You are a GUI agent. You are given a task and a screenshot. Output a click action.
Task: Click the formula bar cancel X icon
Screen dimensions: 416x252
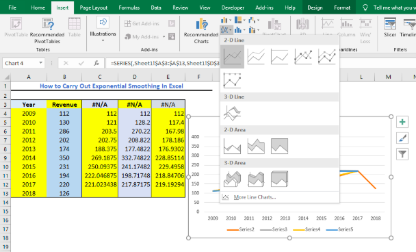[x=66, y=63]
